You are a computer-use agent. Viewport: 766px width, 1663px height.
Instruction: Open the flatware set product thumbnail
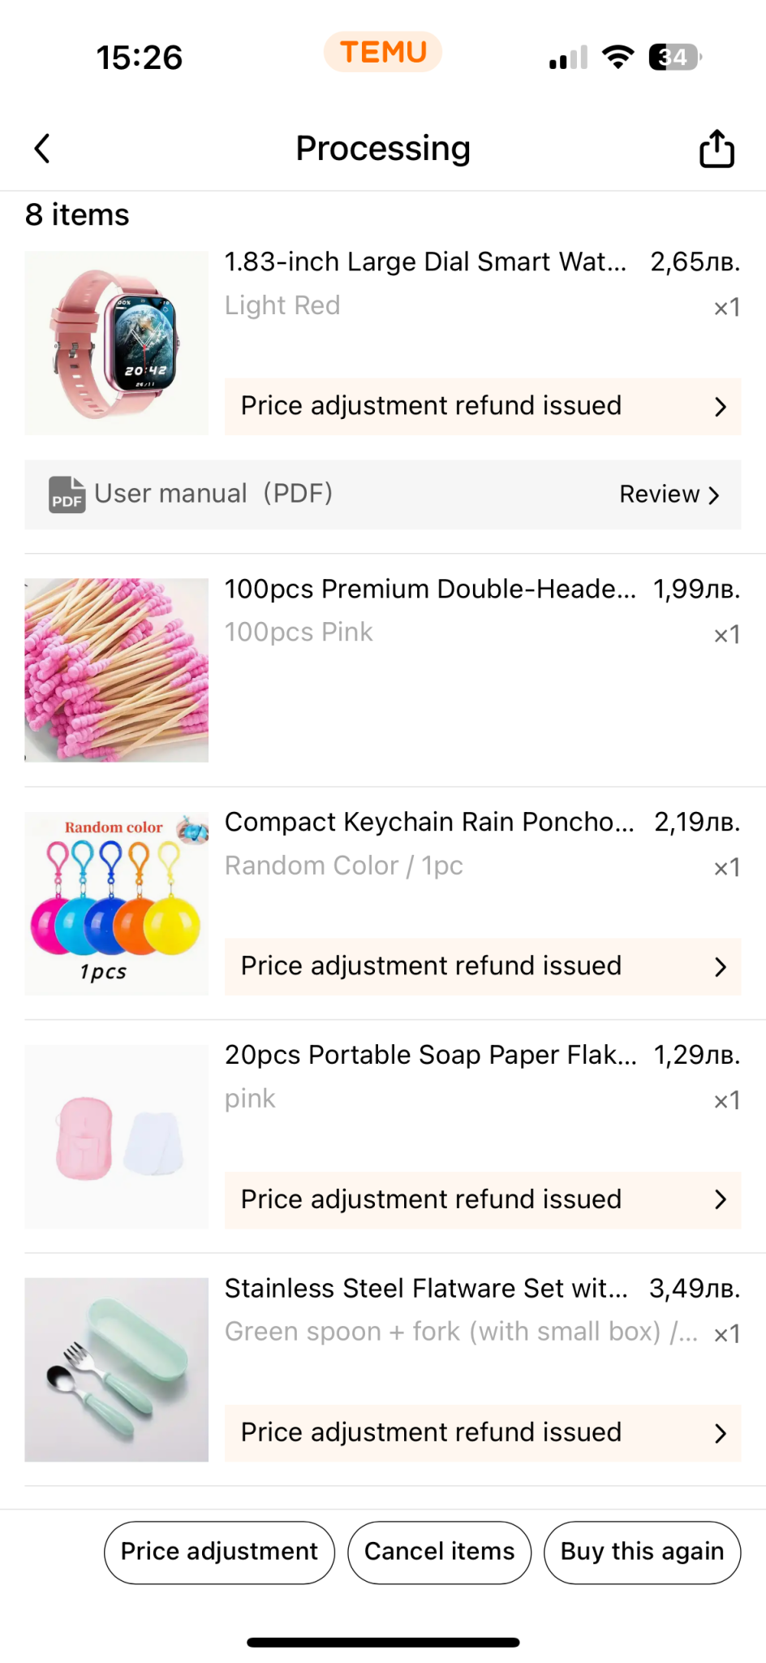click(117, 1370)
